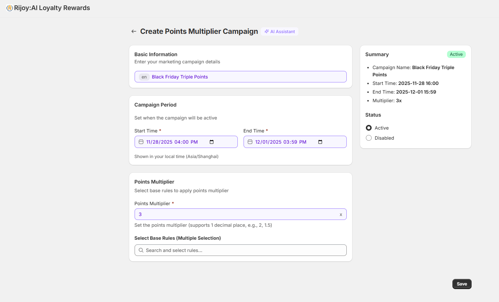
Task: Click calendar icon at left of Start Time
Action: (x=141, y=142)
